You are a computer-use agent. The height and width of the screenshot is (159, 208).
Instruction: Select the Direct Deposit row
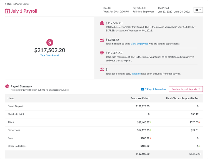(x=104, y=106)
